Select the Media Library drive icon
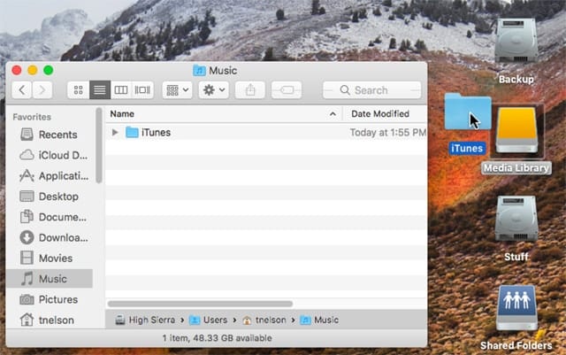566x355 pixels. 516,134
